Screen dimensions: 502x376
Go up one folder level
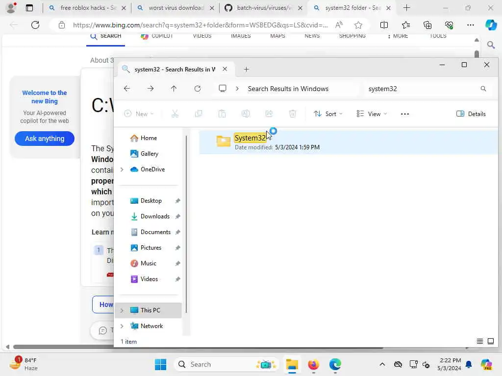coord(174,89)
